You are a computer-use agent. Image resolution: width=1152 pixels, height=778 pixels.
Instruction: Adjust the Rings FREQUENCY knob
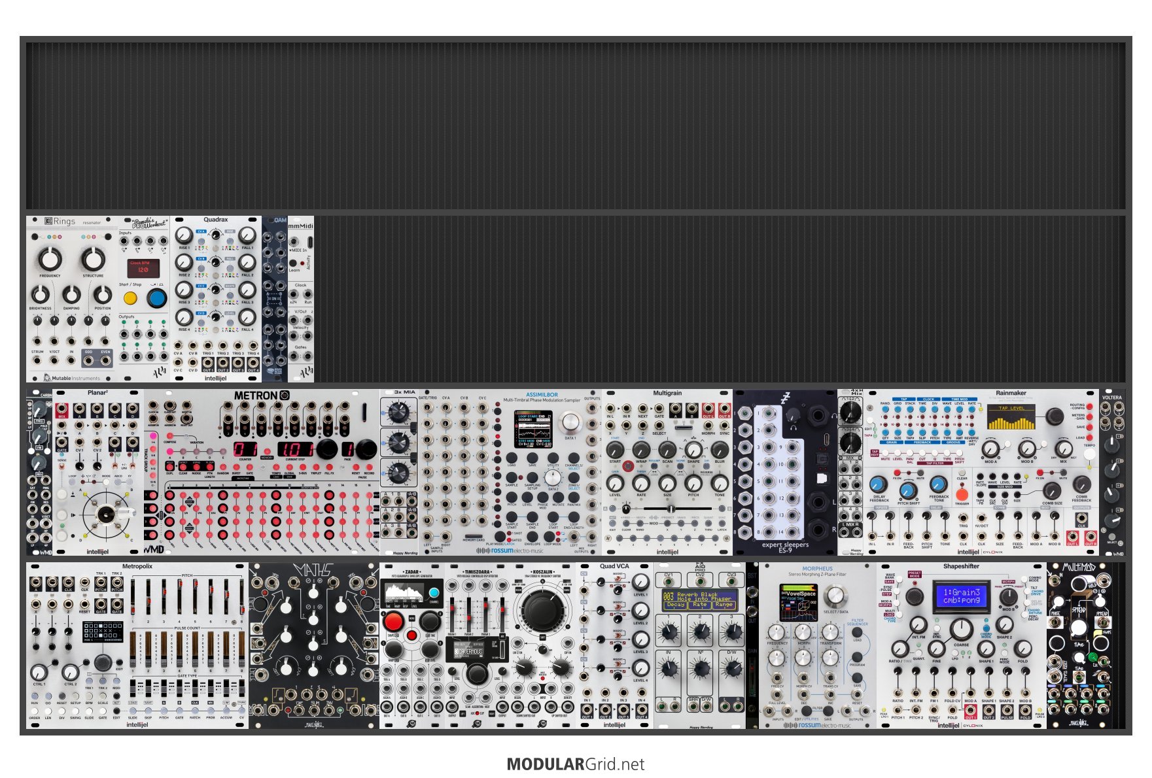tap(50, 259)
